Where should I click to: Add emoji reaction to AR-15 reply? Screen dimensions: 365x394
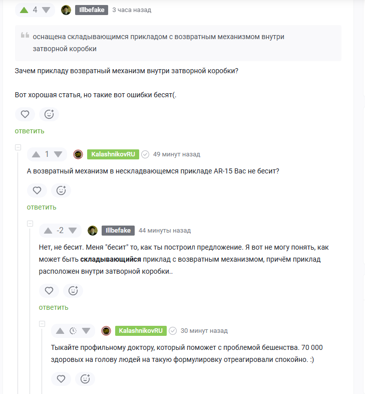pos(61,190)
